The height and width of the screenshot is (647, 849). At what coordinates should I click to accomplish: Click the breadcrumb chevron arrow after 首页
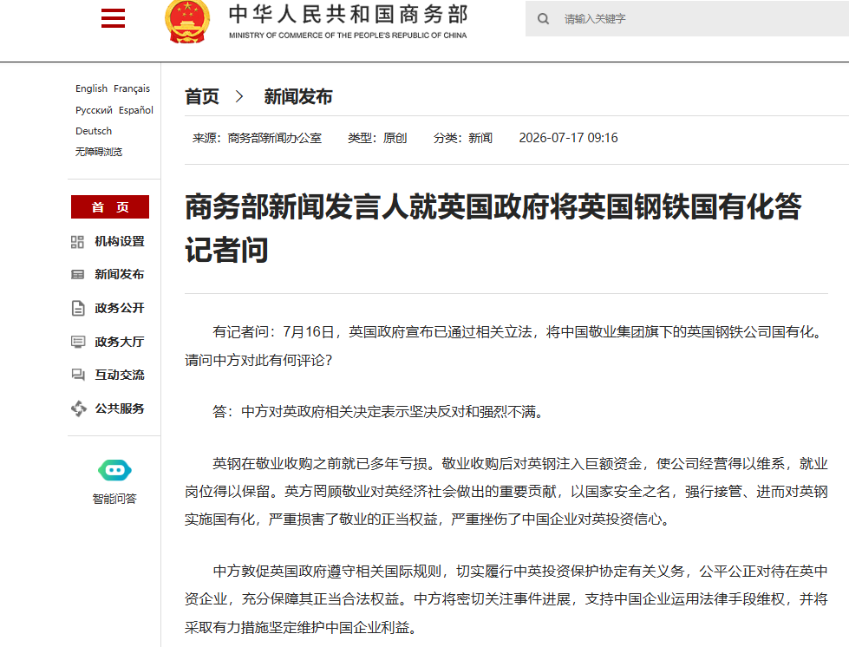[239, 97]
